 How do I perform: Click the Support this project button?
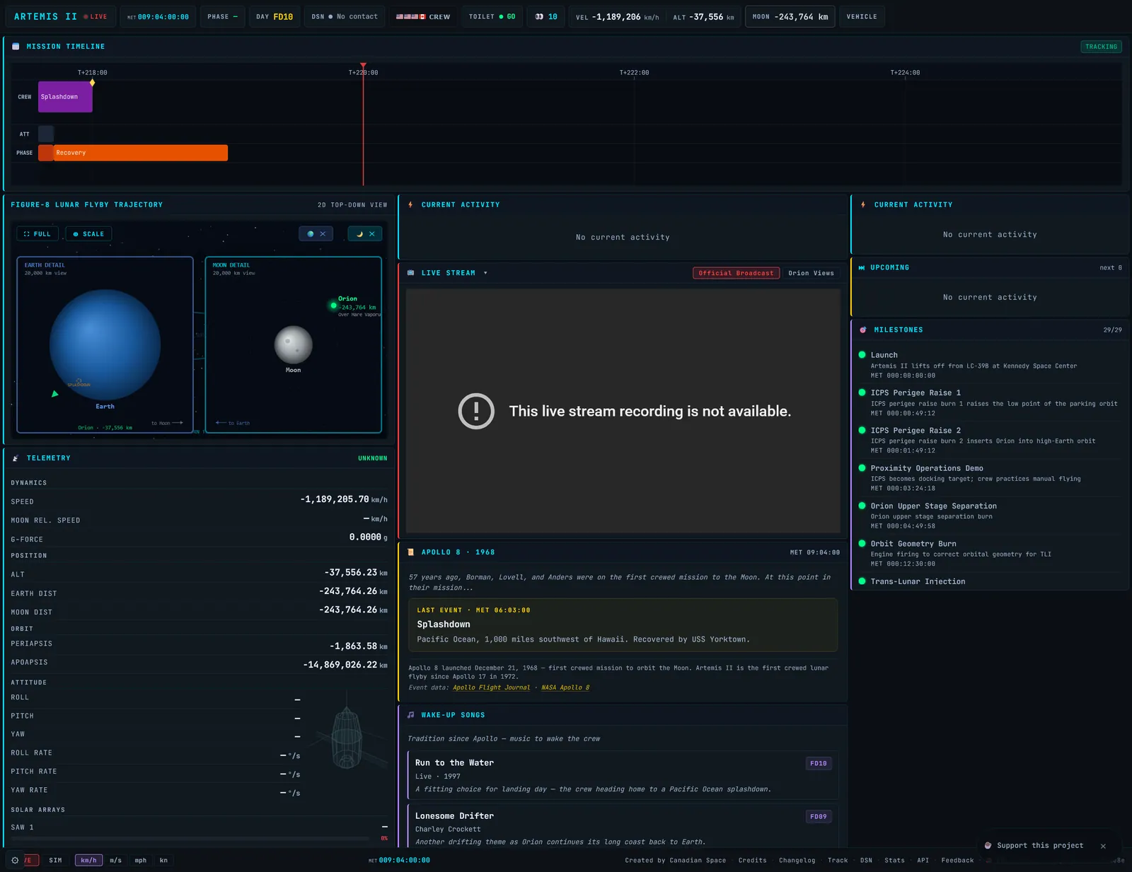1039,845
